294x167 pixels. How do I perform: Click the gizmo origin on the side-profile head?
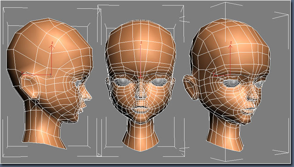51,75
